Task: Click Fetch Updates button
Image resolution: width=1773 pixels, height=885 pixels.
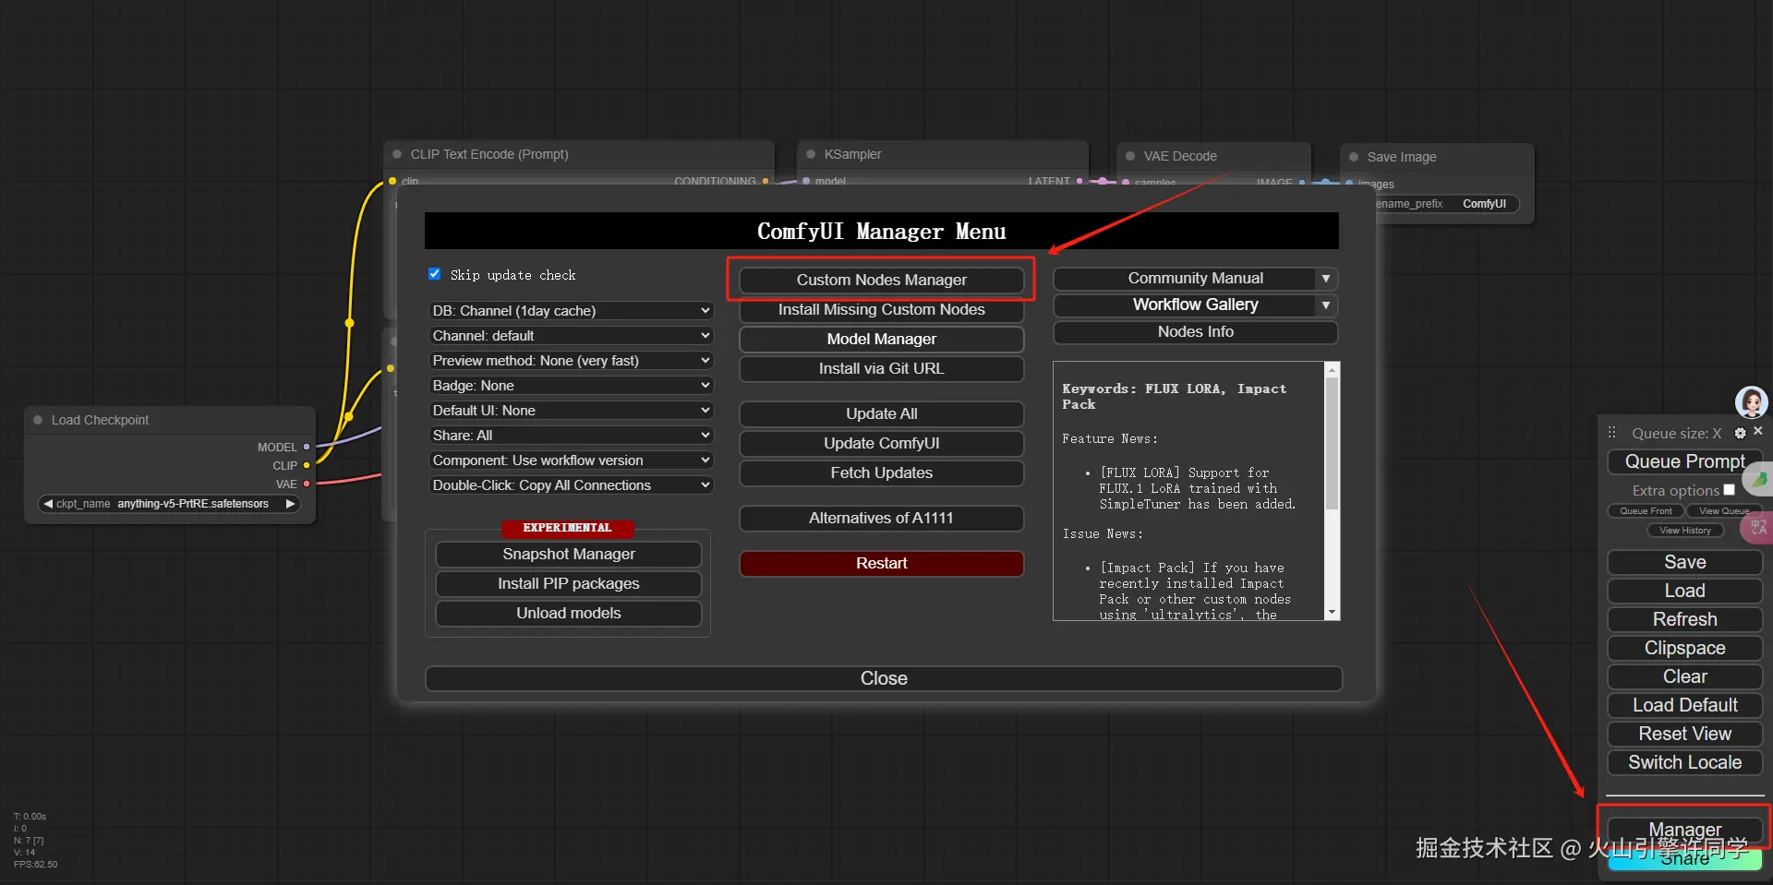Action: [882, 473]
